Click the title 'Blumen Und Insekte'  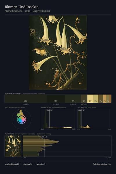[x=21, y=7]
